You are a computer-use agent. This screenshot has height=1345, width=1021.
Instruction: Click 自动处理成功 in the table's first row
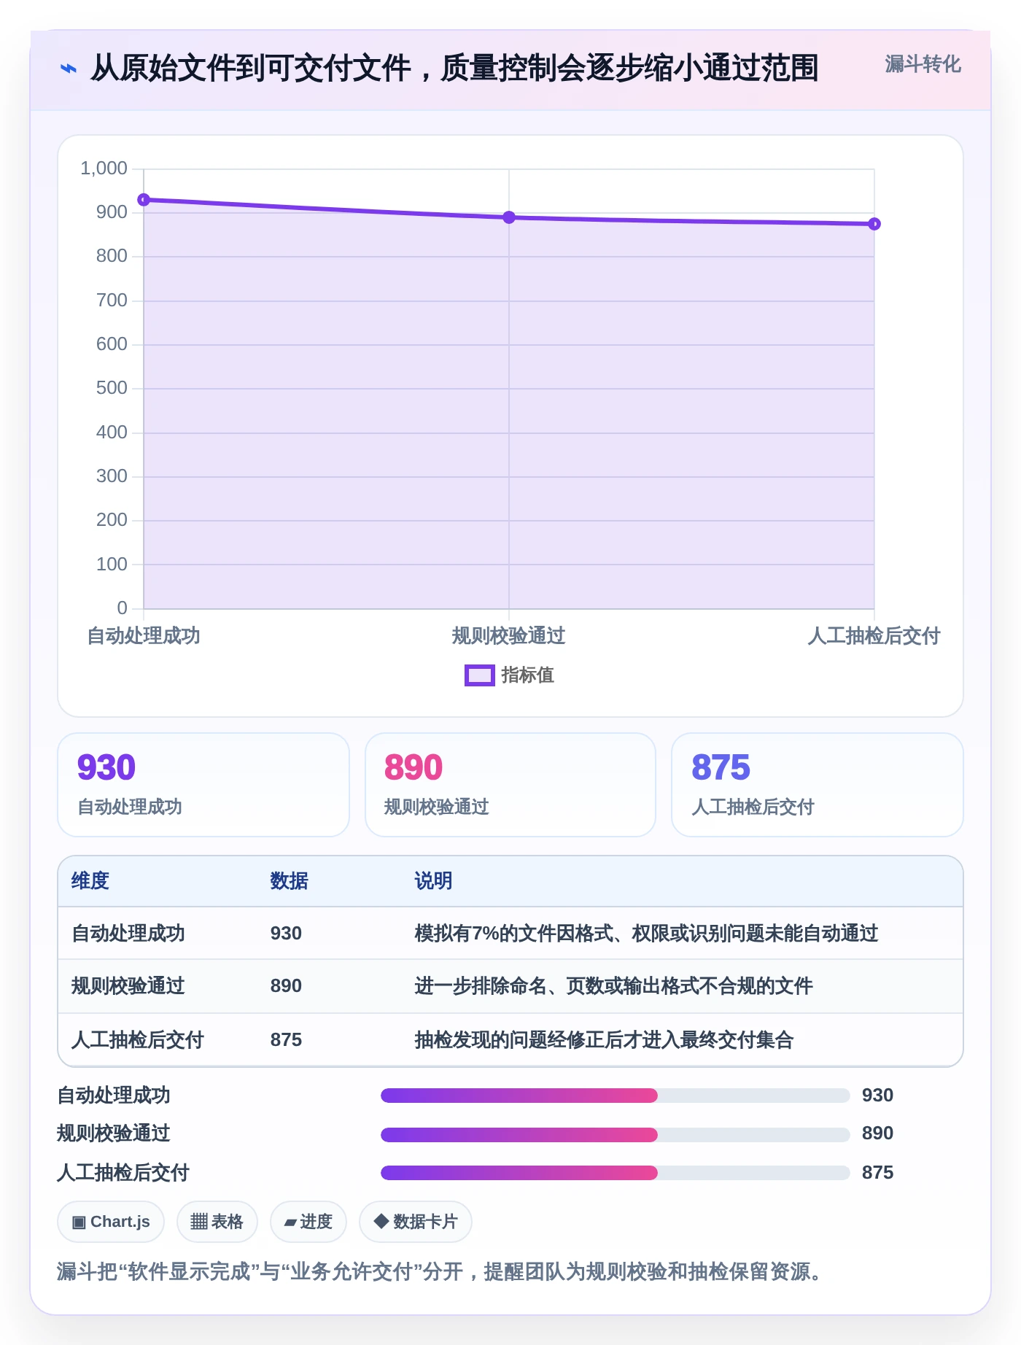[x=128, y=934]
